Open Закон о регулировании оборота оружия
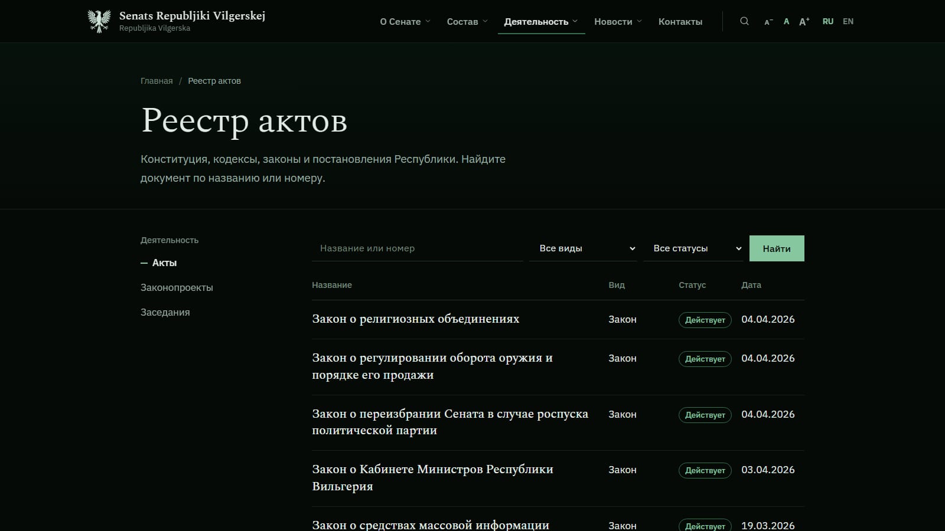945x531 pixels. click(432, 366)
